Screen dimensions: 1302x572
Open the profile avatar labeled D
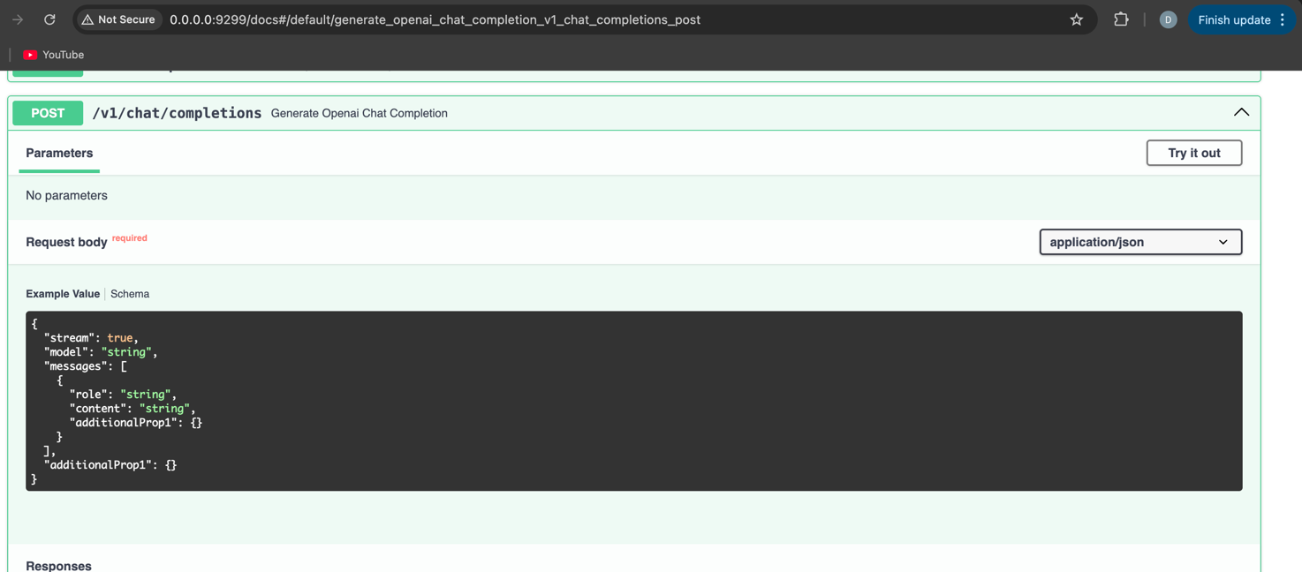coord(1168,19)
